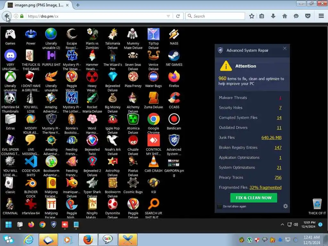Click the outer Windows 7 Start orb

[x=8, y=240]
